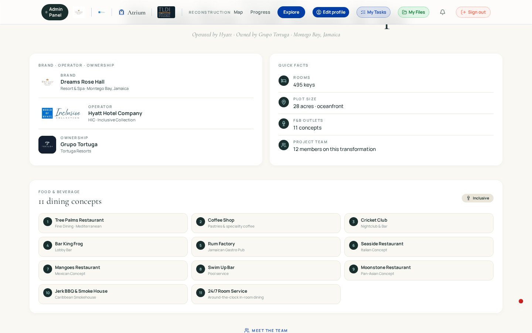The width and height of the screenshot is (532, 333).
Task: Click the Rooms bed icon
Action: pos(284,81)
